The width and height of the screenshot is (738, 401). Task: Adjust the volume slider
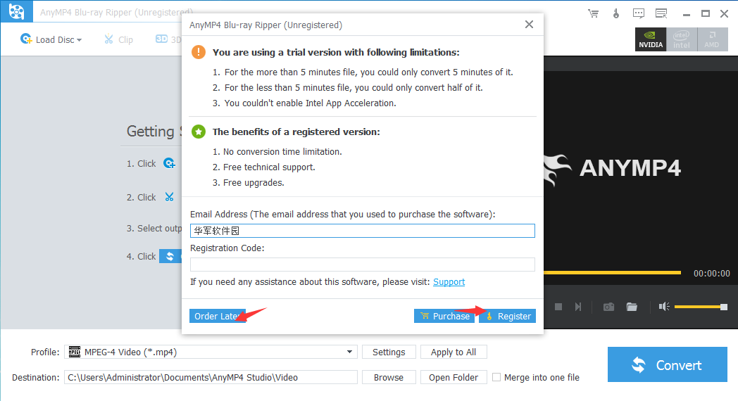click(701, 307)
